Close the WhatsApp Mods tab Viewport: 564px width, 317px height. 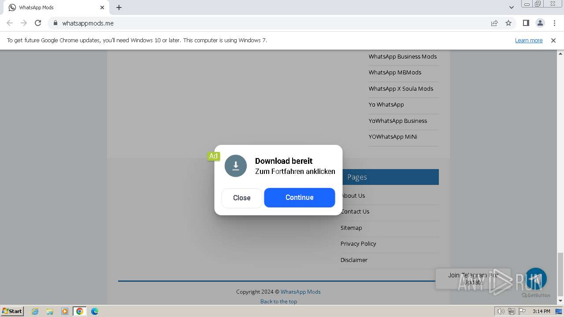coord(102,7)
